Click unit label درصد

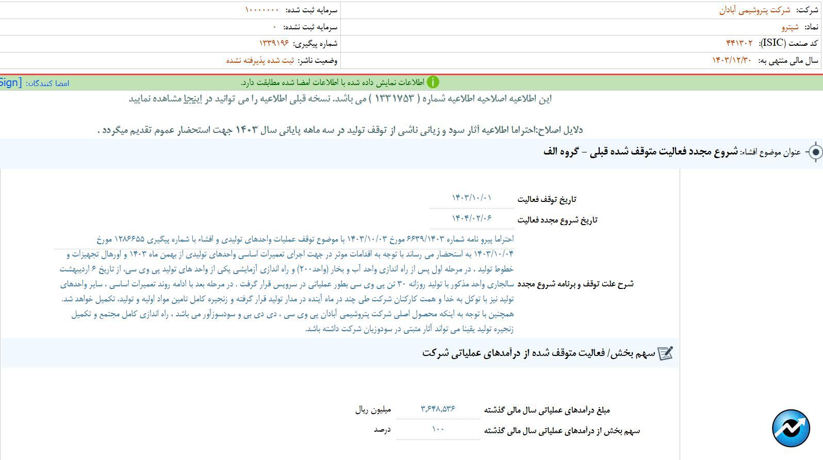(x=382, y=430)
